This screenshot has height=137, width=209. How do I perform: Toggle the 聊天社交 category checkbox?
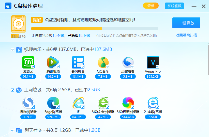[x=12, y=130]
